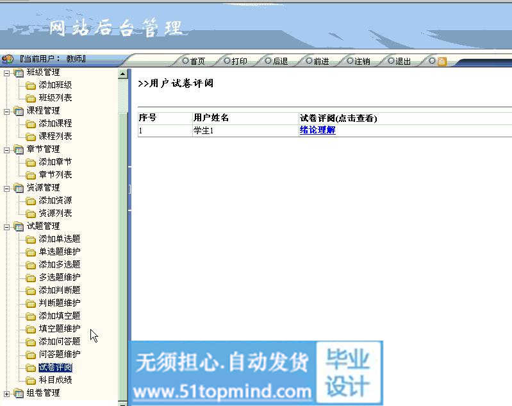Image resolution: width=512 pixels, height=406 pixels.
Task: Open 课程列表 in the tree
Action: 55,137
